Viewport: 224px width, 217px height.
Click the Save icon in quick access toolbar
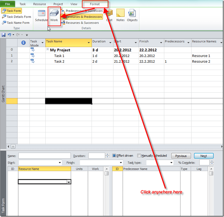[4, 35]
